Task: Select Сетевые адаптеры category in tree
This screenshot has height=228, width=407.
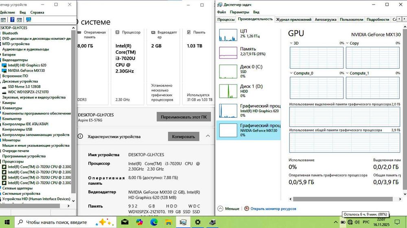Action: pyautogui.click(x=18, y=188)
